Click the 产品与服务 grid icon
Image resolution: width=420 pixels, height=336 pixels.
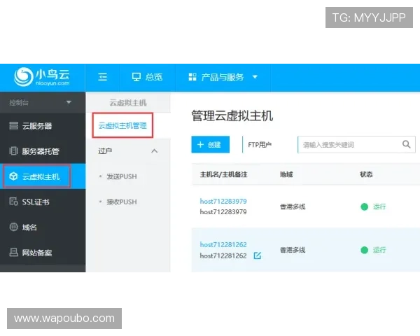(192, 77)
